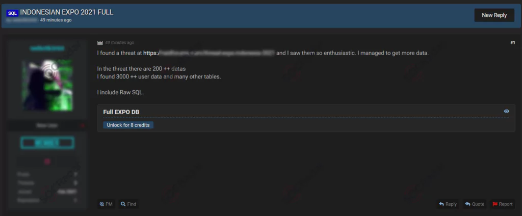Unlock hidden content for 8 credits
The width and height of the screenshot is (522, 216).
tap(128, 125)
